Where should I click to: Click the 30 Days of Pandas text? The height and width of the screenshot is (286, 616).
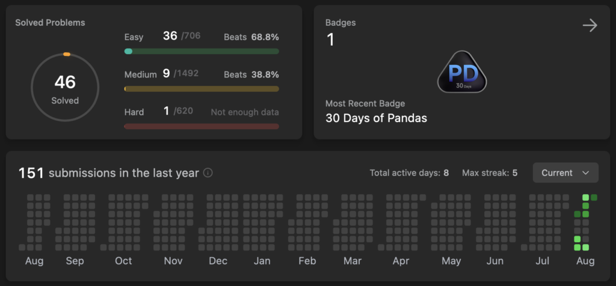[x=376, y=118]
